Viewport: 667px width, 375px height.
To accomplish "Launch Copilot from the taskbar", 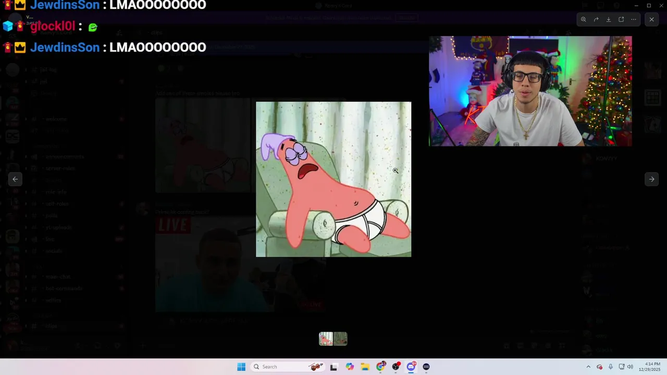I will click(x=350, y=367).
